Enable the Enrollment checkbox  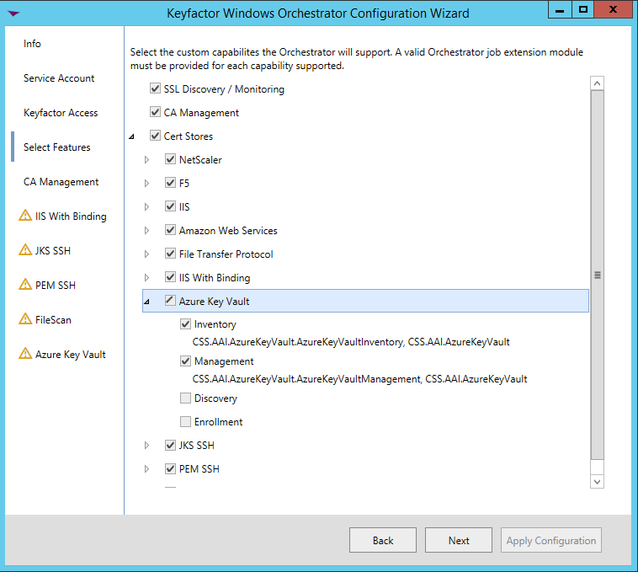[185, 422]
